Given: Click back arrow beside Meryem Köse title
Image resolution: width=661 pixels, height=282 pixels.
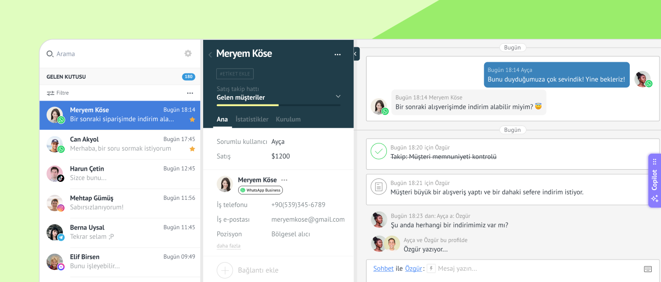Looking at the screenshot, I should tap(210, 54).
